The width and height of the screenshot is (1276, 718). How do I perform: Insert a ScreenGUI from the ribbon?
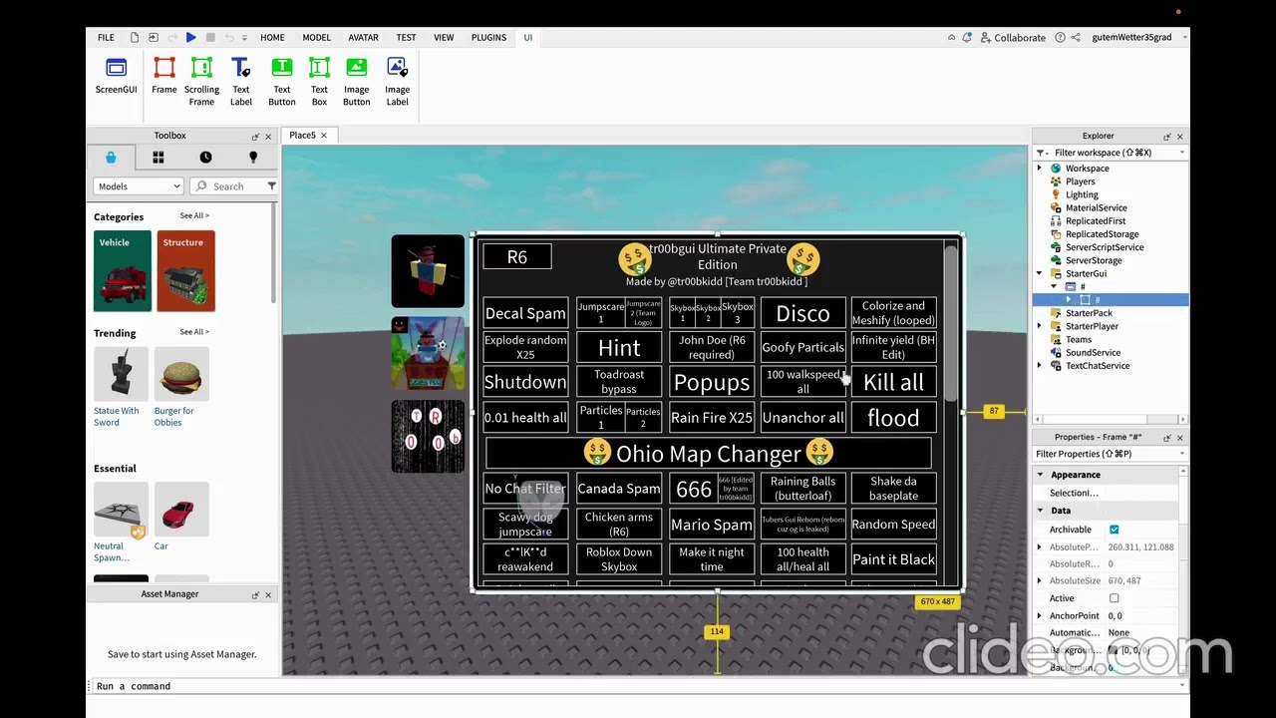(116, 77)
